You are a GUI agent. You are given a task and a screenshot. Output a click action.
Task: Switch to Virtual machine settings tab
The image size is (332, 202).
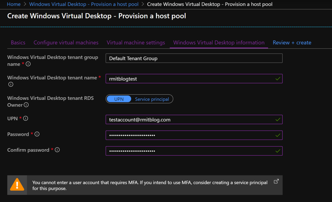coord(136,42)
